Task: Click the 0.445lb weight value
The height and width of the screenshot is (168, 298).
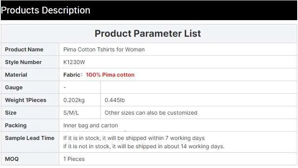Action: pos(115,100)
